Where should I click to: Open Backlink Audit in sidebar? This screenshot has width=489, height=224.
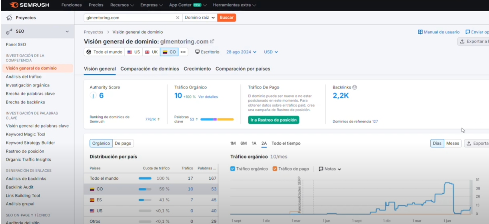(x=20, y=187)
